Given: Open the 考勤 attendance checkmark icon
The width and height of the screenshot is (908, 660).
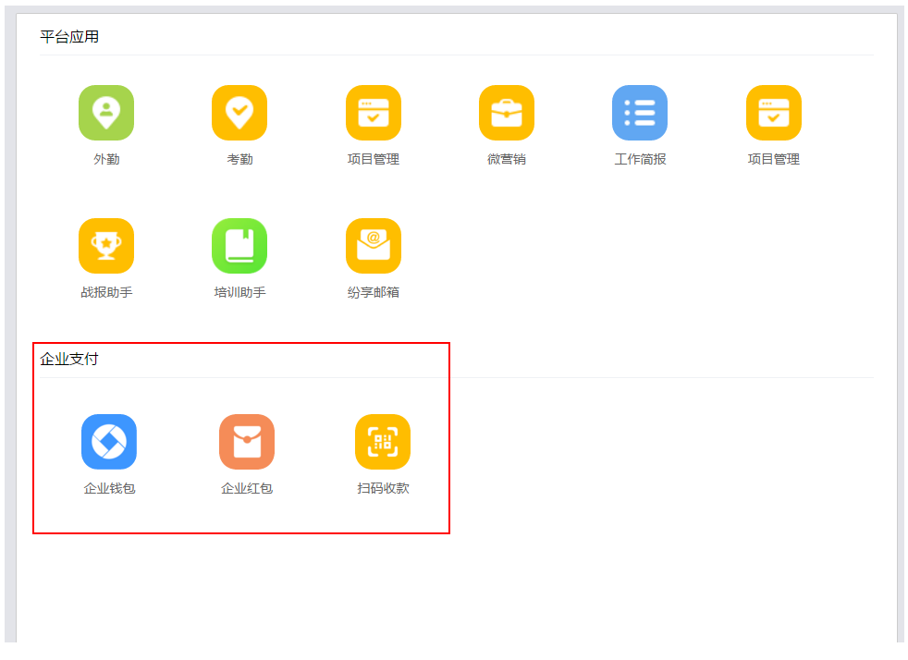Looking at the screenshot, I should [239, 113].
